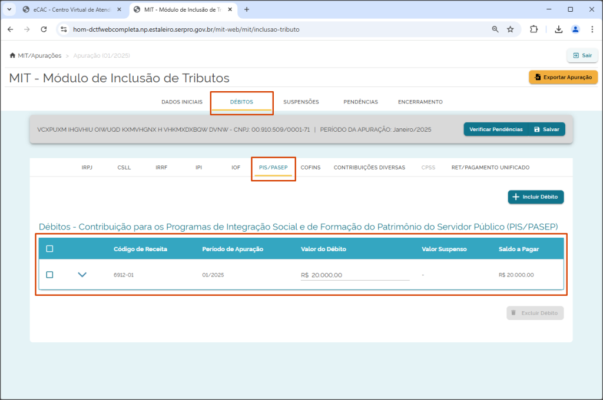
Task: Open the Chrome three-dot menu
Action: pyautogui.click(x=592, y=29)
